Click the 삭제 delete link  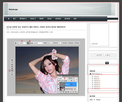[51, 32]
